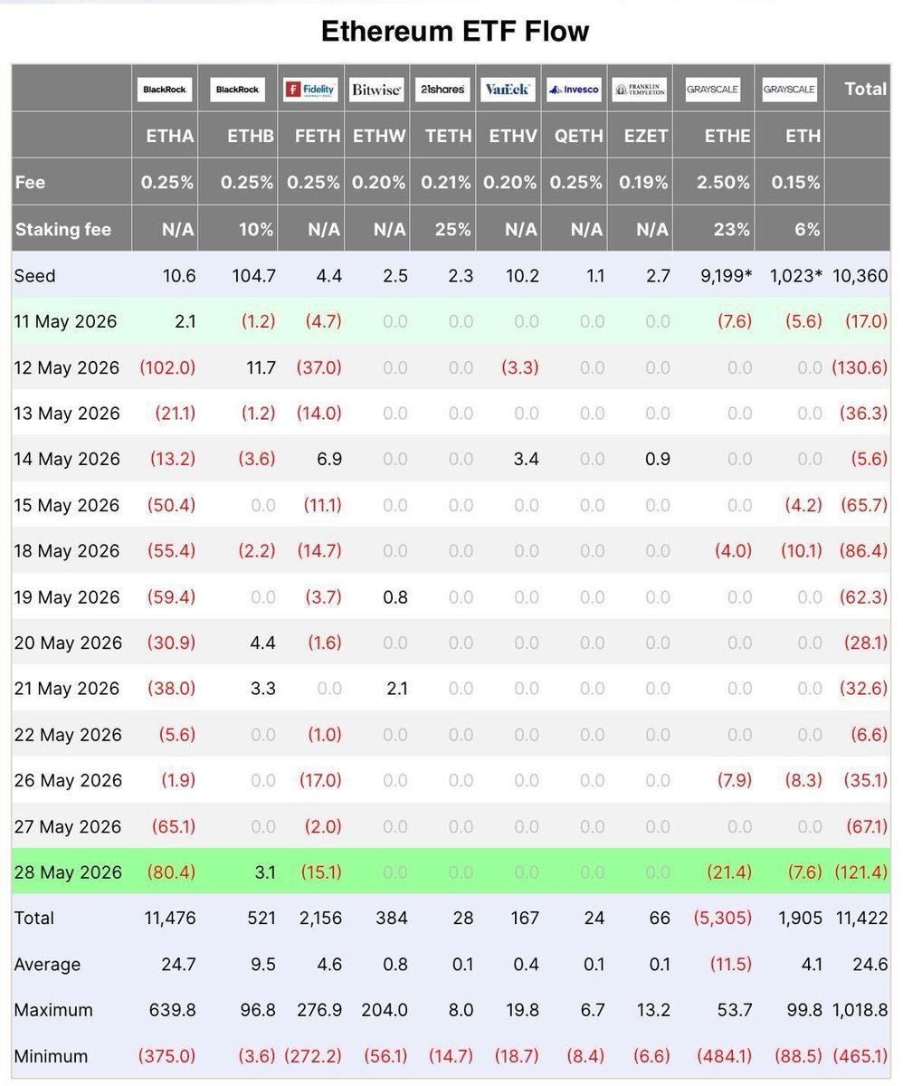Select the '14 May 2026' date label

coord(67,459)
